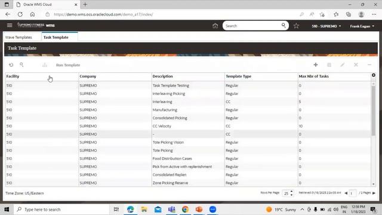Expand the Frank Eagan user dropdown
Viewport: 382px width, 215px height.
point(362,26)
